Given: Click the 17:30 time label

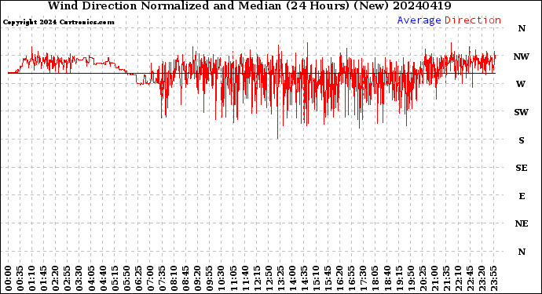Looking at the screenshot, I should 364,278.
